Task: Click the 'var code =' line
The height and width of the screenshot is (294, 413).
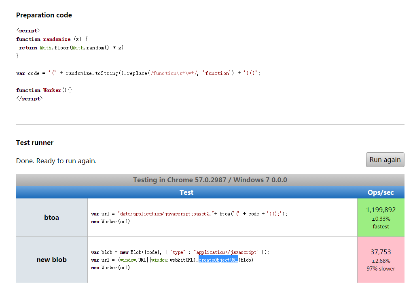Action: tap(138, 73)
